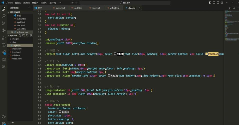The height and width of the screenshot is (125, 239).
Task: Expand the 大纲 outline section
Action: (11, 122)
